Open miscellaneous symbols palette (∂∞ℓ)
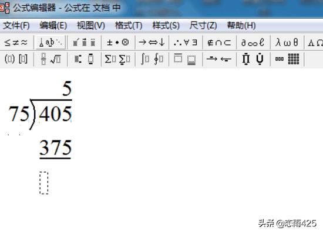 (x=253, y=43)
